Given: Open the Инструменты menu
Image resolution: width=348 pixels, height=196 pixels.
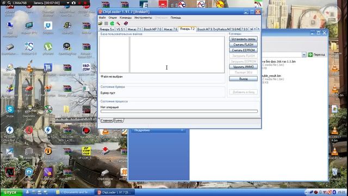Looking at the screenshot, I should (x=143, y=17).
